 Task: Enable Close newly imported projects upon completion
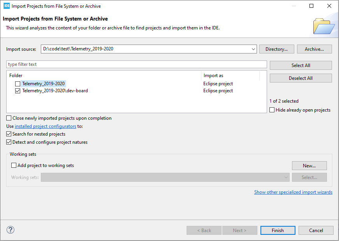click(9, 118)
